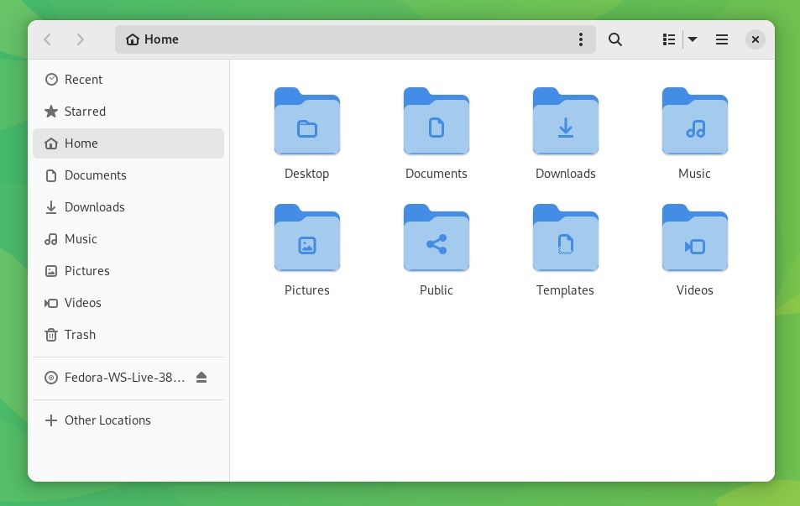Select Starred in the sidebar
800x506 pixels.
pyautogui.click(x=85, y=112)
